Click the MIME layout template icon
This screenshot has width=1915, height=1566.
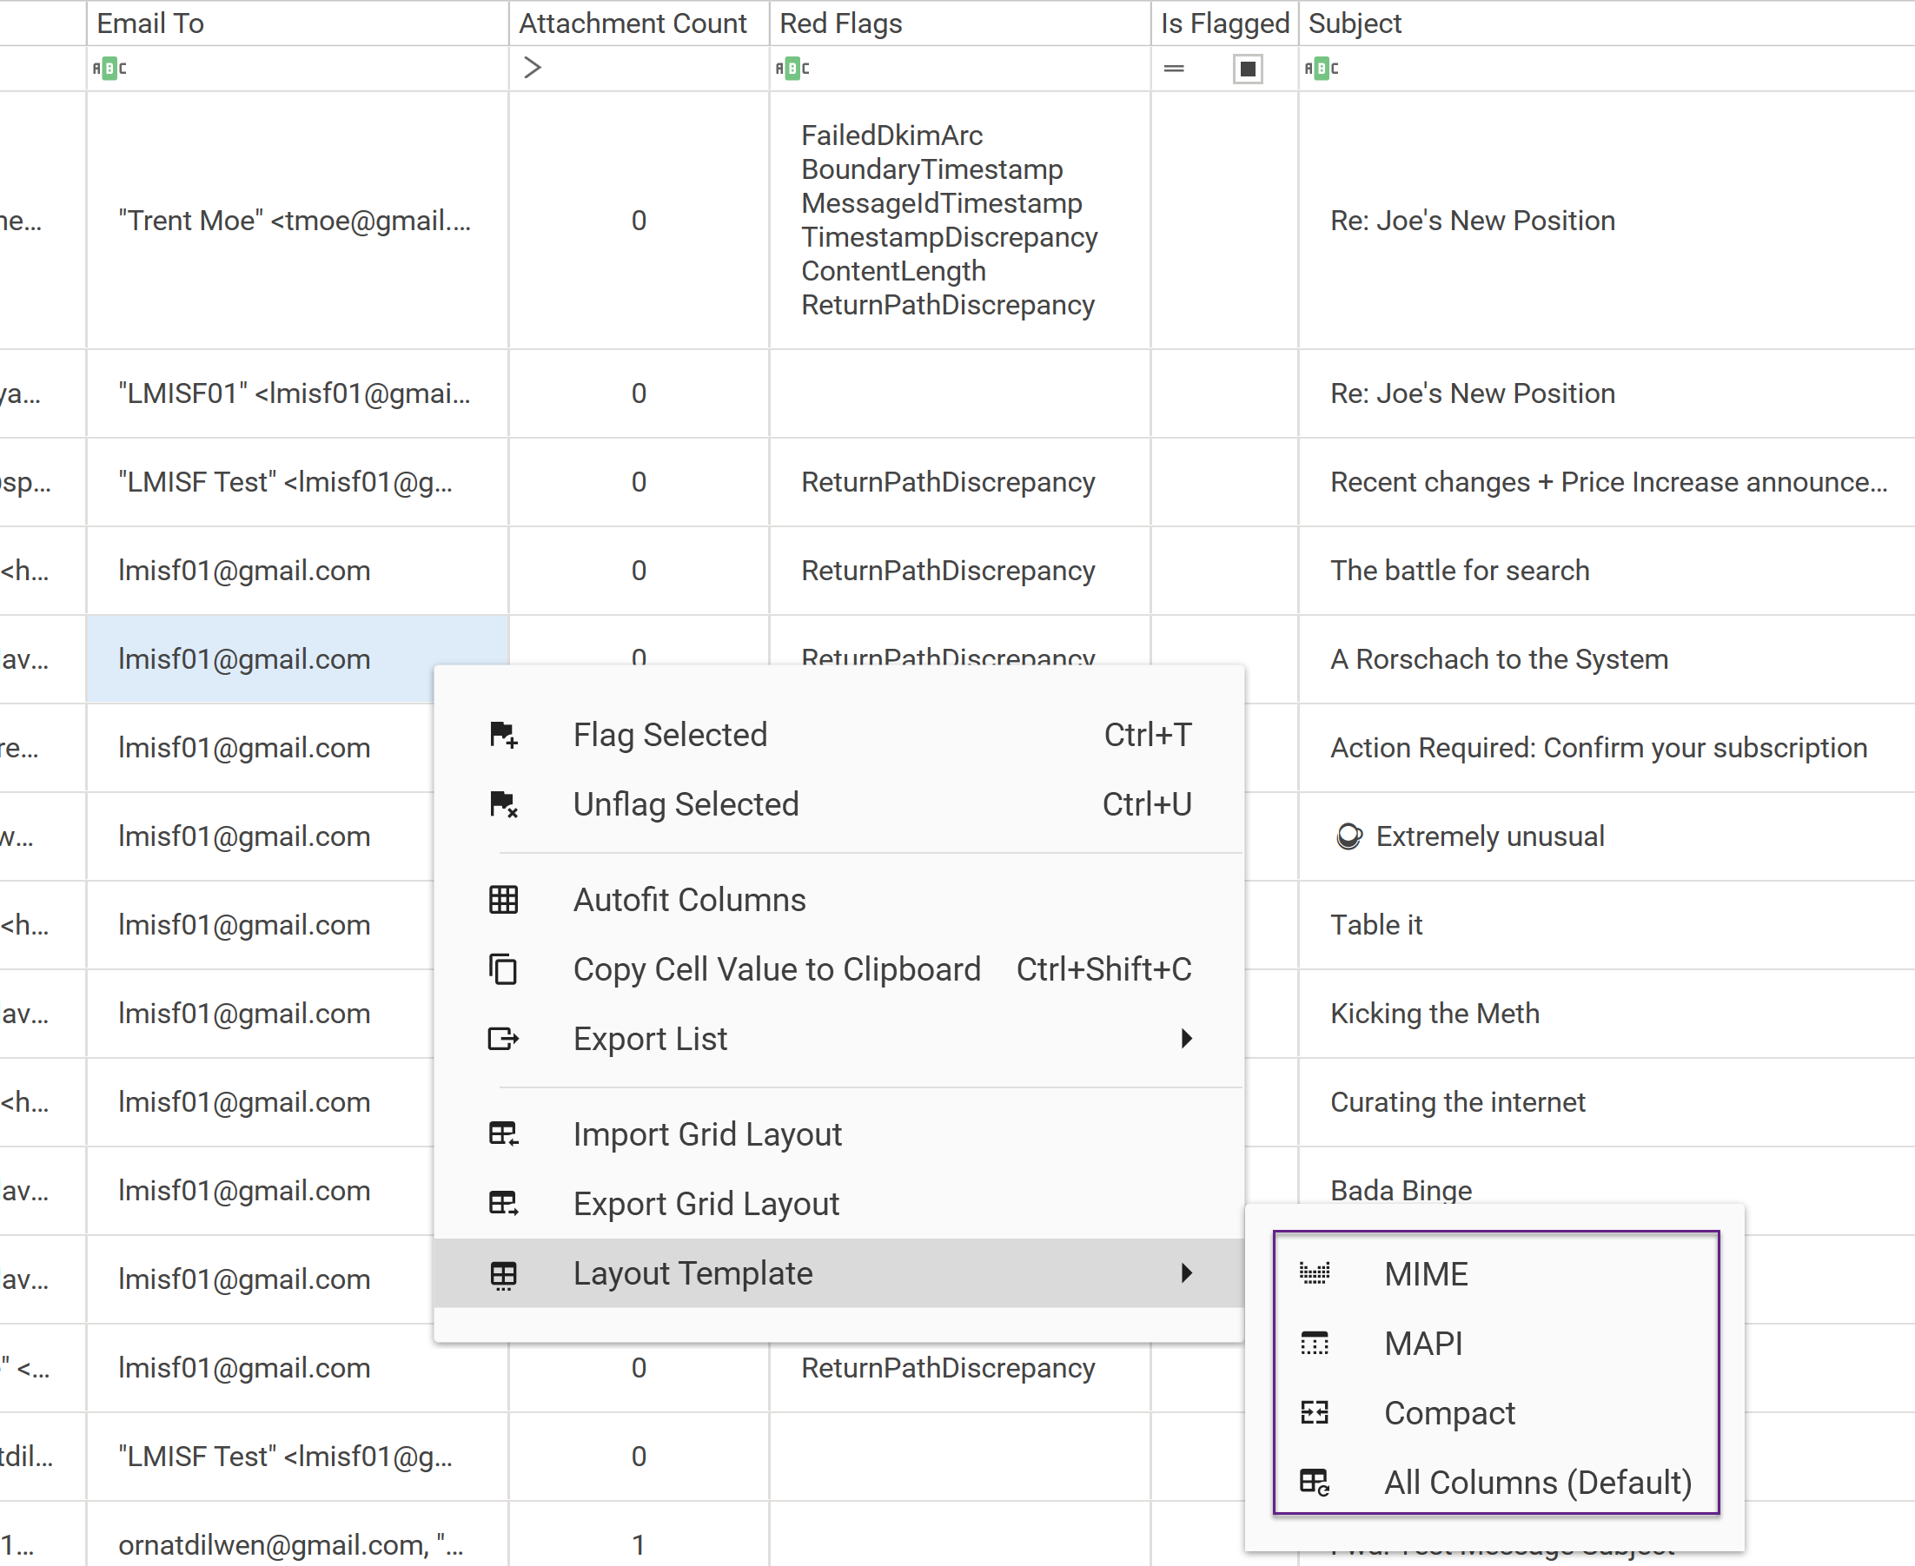[x=1314, y=1273]
